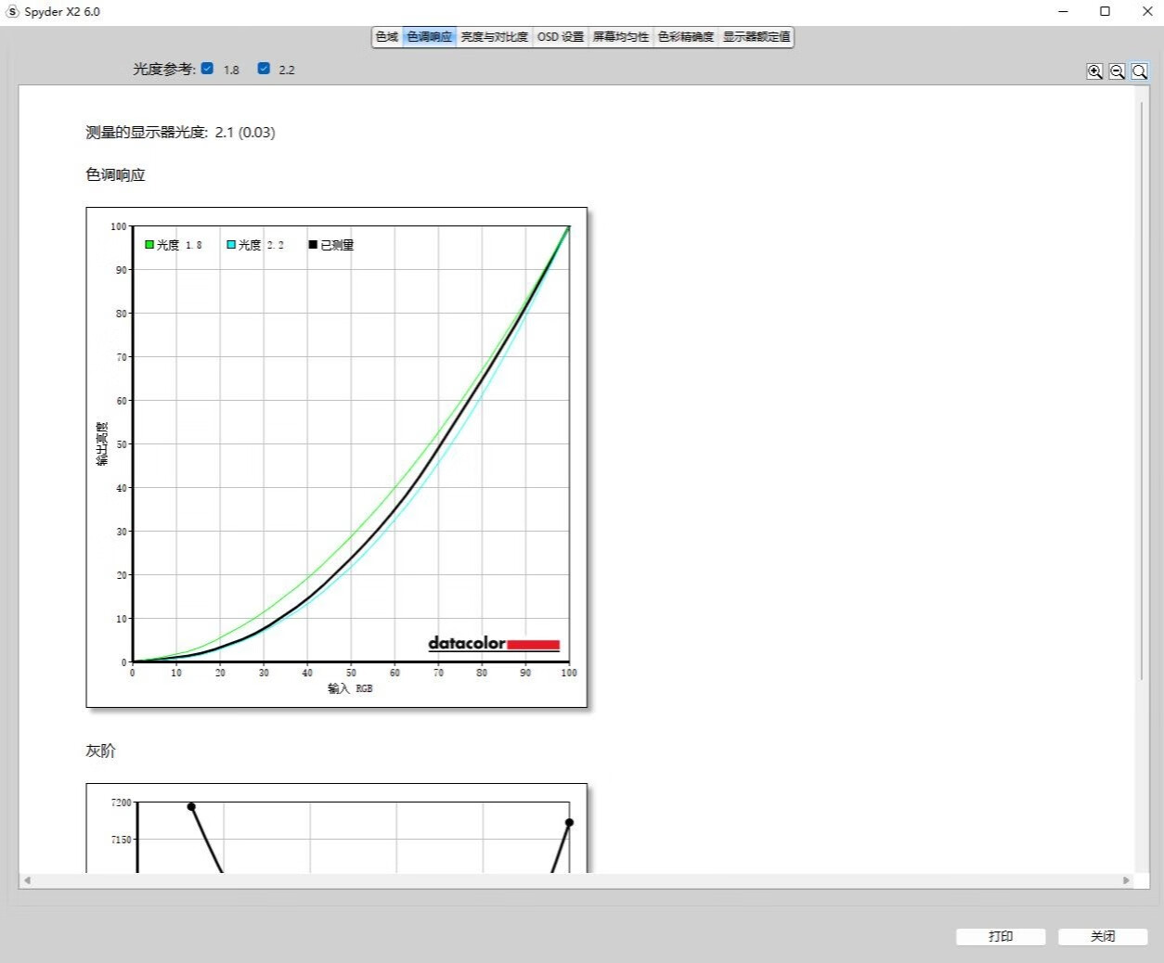The width and height of the screenshot is (1164, 963).
Task: Click the Spyder app icon in title bar
Action: (x=12, y=11)
